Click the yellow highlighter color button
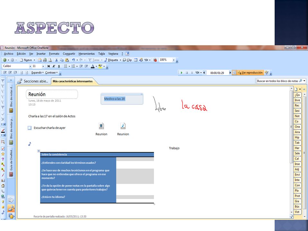The image size is (308, 231). coord(100,66)
